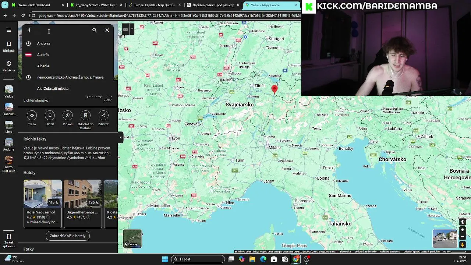Open the Uložené saved places panel

[9, 47]
